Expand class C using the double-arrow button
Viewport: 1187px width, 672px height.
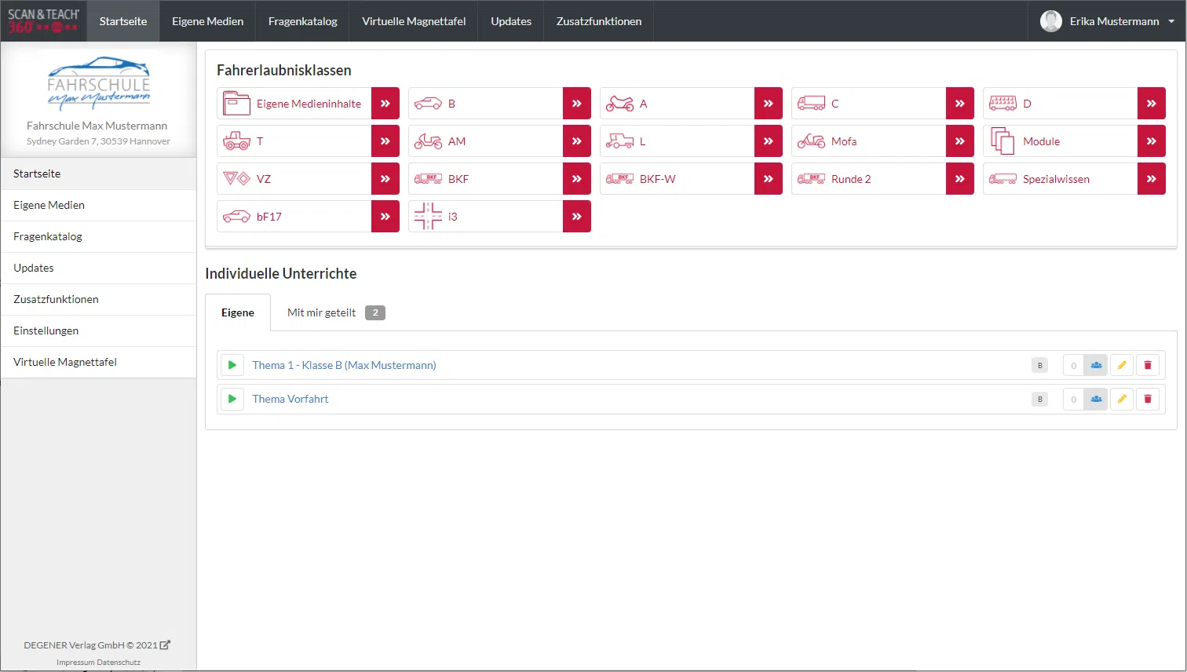(x=959, y=104)
